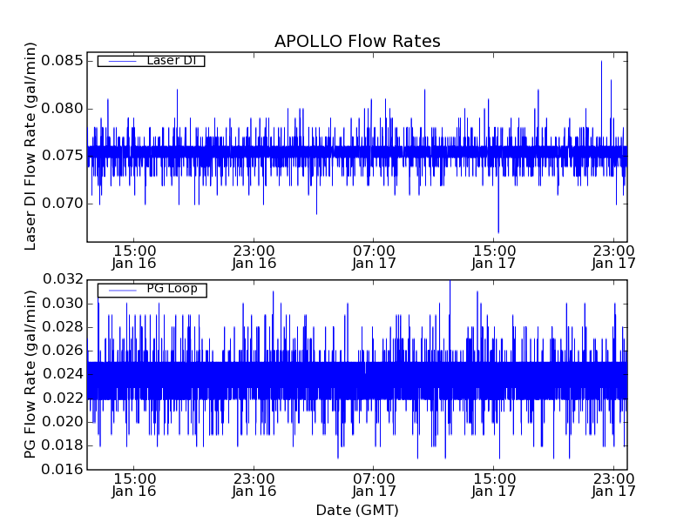Click the 0.075 tick label on top plot
The image size is (697, 522).
[62, 156]
